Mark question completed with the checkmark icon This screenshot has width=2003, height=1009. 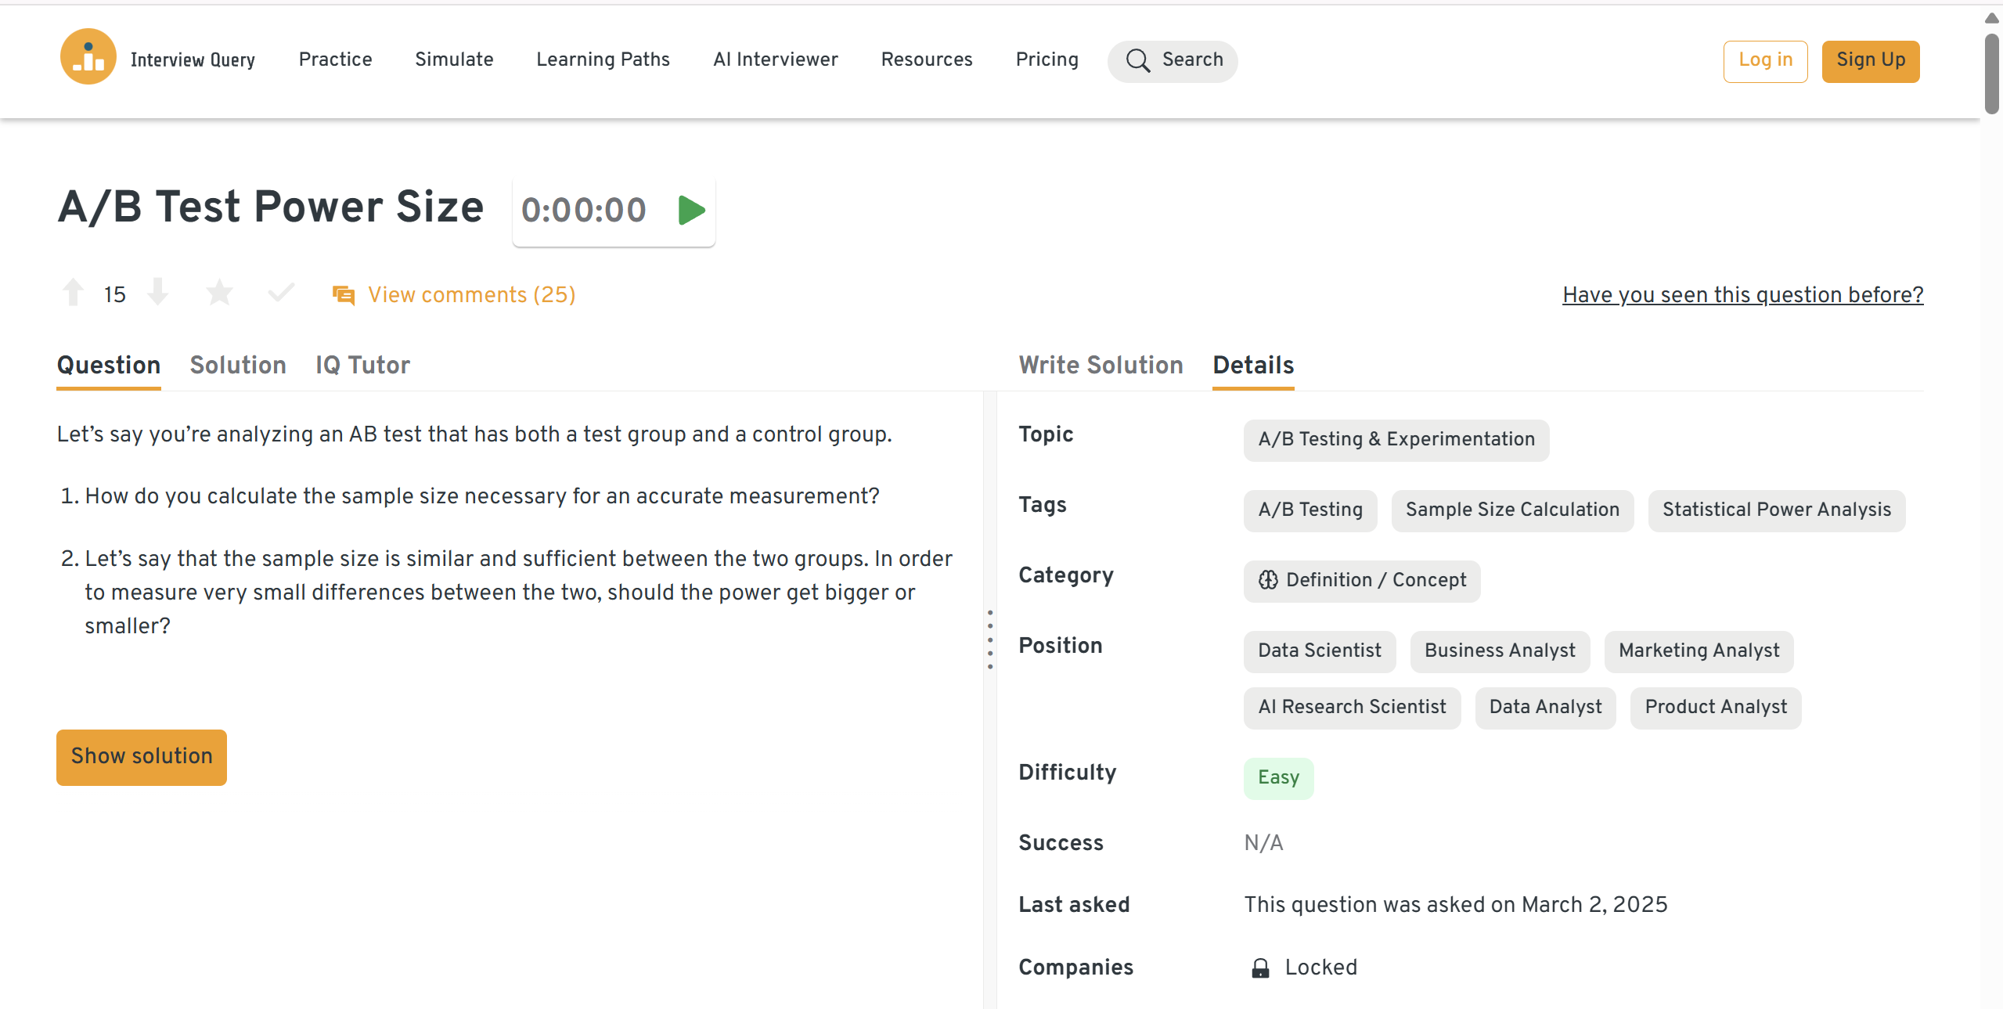pos(281,293)
